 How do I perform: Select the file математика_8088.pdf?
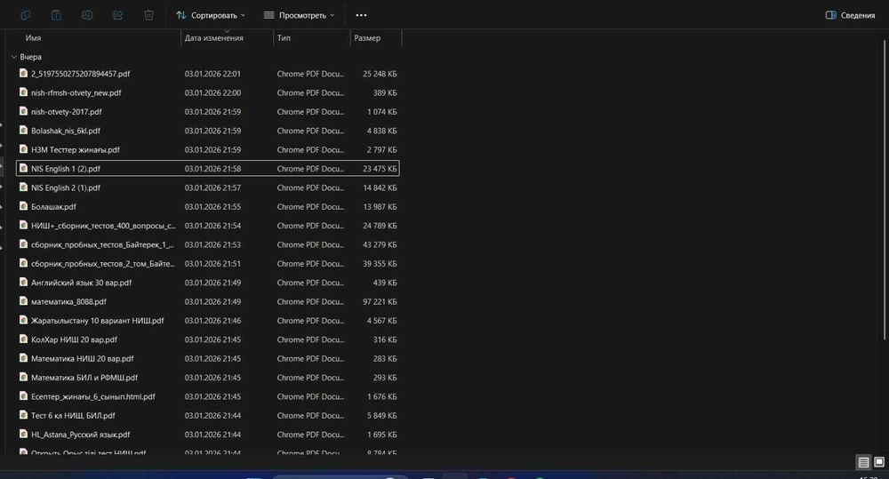pos(207,301)
